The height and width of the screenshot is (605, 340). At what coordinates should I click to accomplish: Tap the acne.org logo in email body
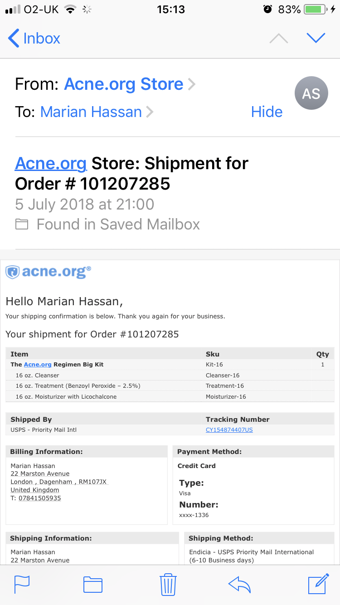(x=49, y=272)
